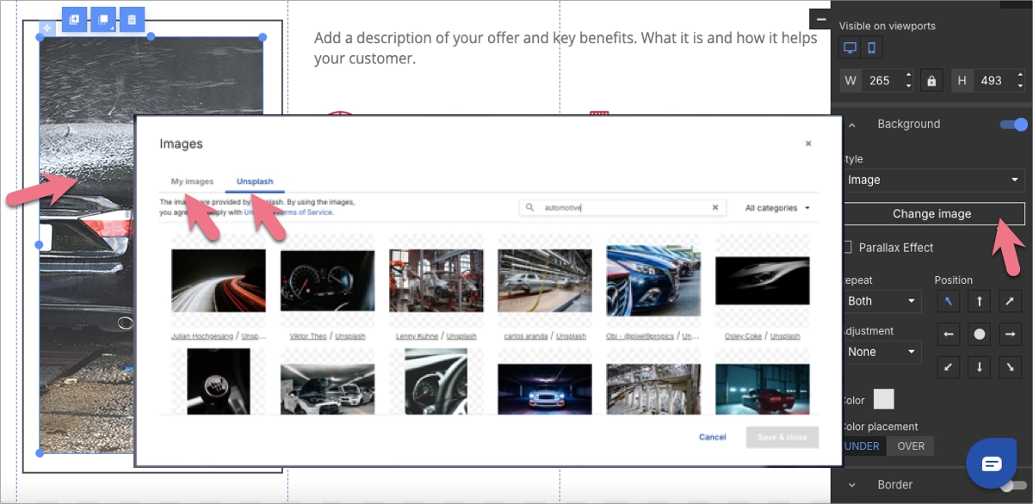
Task: Expand the All categories dropdown in Images dialog
Action: click(x=776, y=207)
